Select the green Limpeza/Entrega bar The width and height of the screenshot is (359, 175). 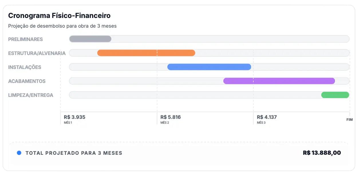click(335, 95)
